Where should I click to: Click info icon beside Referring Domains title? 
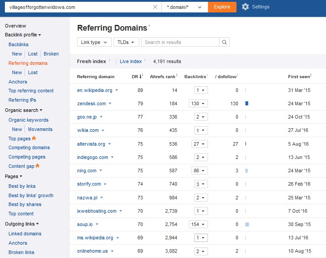click(149, 26)
